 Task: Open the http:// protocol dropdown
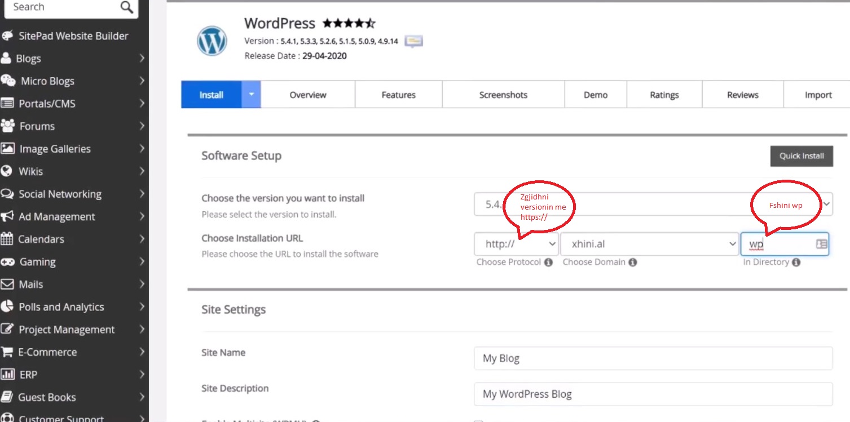coord(516,244)
